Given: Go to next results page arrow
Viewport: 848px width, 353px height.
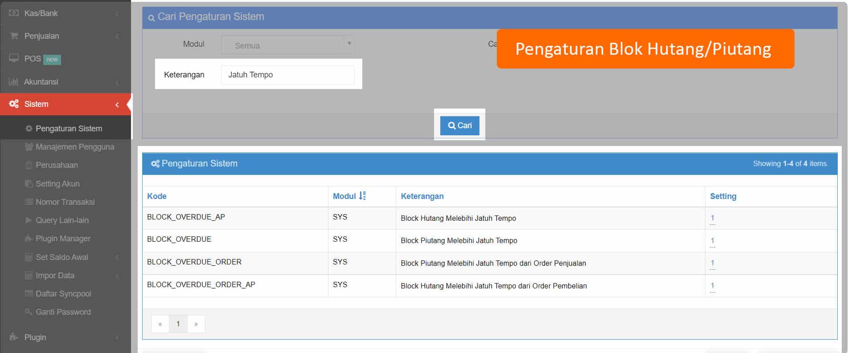Looking at the screenshot, I should pos(196,324).
